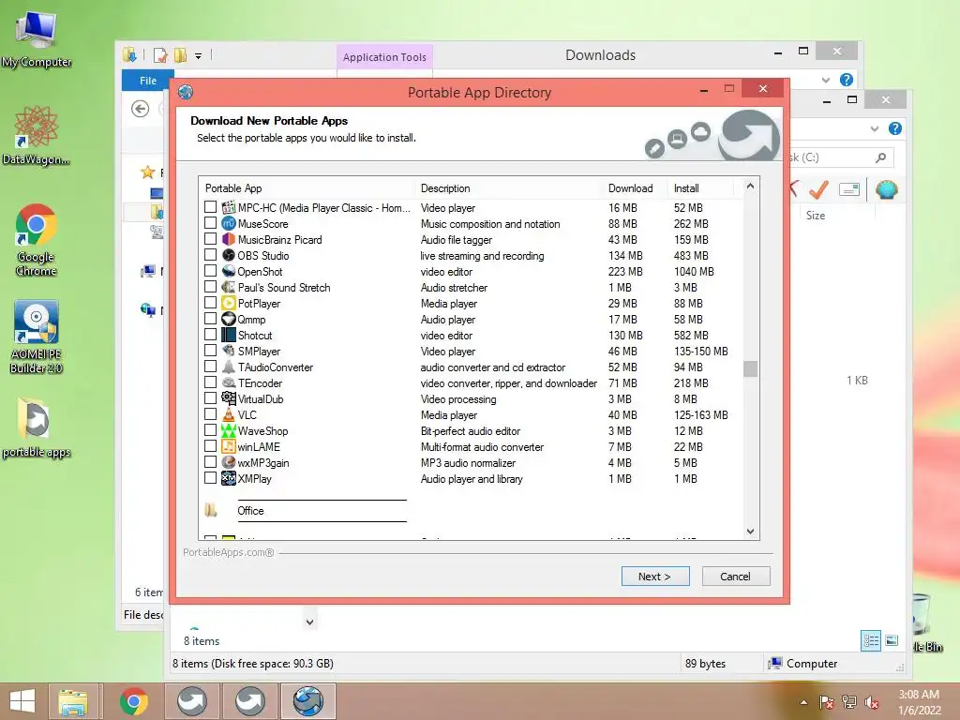Click the app list scroll up arrow
960x720 pixels.
[x=751, y=186]
